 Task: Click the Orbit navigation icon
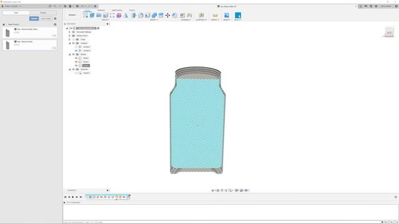(x=213, y=190)
